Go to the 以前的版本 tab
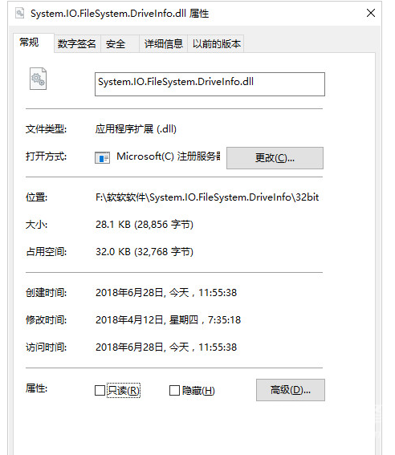Image resolution: width=395 pixels, height=455 pixels. tap(216, 44)
